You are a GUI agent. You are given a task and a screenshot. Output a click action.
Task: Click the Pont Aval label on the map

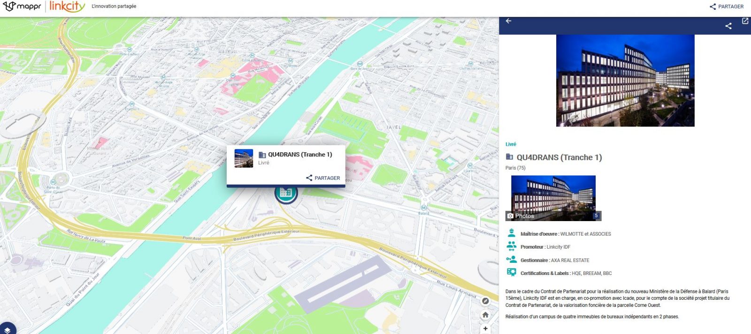click(192, 238)
